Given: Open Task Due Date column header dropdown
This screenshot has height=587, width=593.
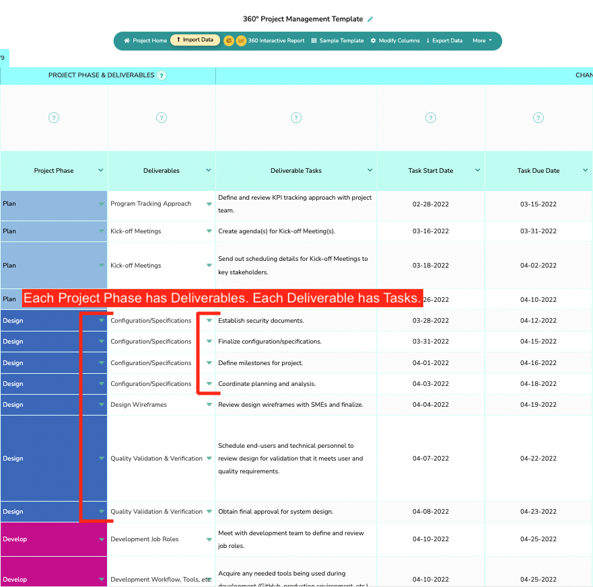Looking at the screenshot, I should (x=586, y=170).
